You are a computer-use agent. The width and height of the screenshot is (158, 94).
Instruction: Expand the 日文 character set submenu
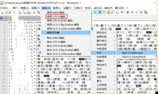coord(103,69)
